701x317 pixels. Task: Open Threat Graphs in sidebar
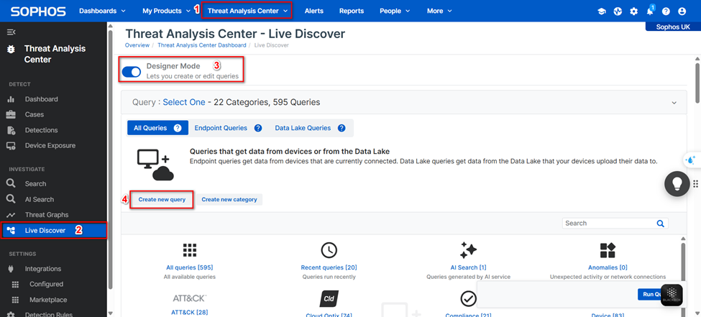pyautogui.click(x=47, y=215)
